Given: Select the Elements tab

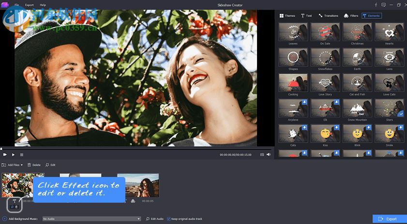Looking at the screenshot, I should click(372, 16).
